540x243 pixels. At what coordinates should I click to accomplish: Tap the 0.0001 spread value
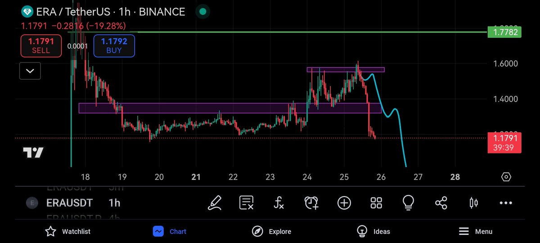click(78, 46)
